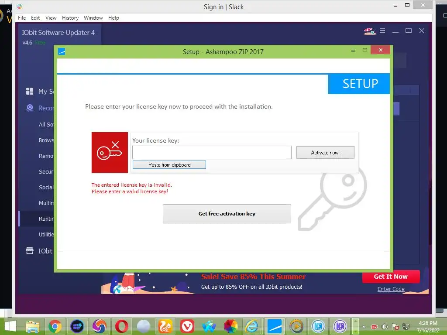The height and width of the screenshot is (335, 447).
Task: Open File Explorer from taskbar
Action: point(33,326)
